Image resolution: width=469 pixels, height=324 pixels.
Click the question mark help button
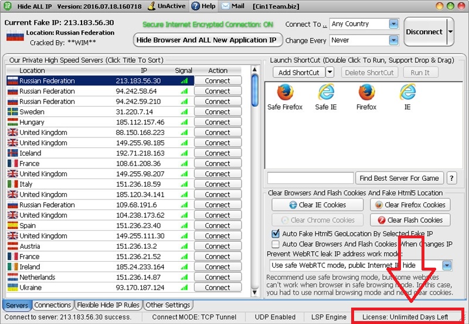point(451,178)
